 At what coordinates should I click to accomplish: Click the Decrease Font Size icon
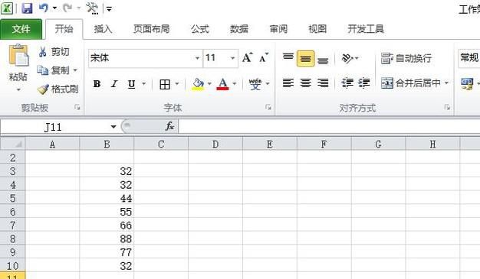click(x=264, y=57)
